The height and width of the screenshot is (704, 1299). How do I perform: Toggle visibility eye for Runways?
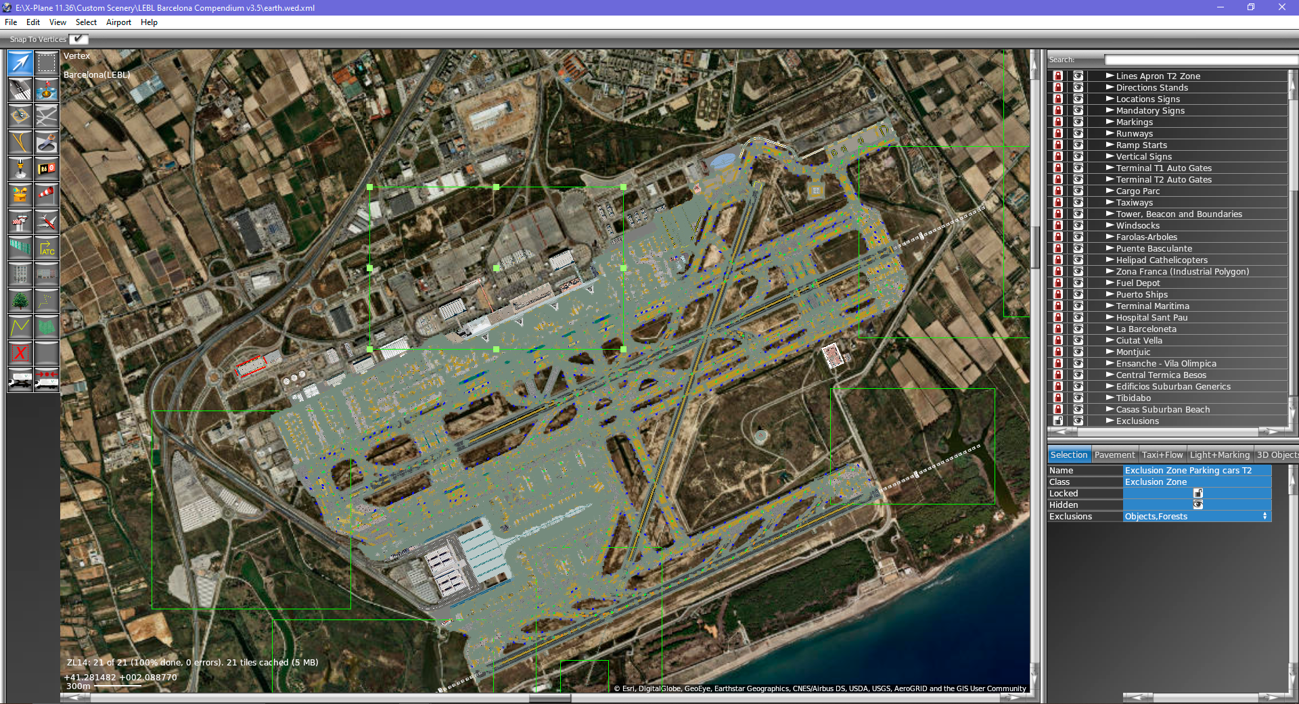1078,133
